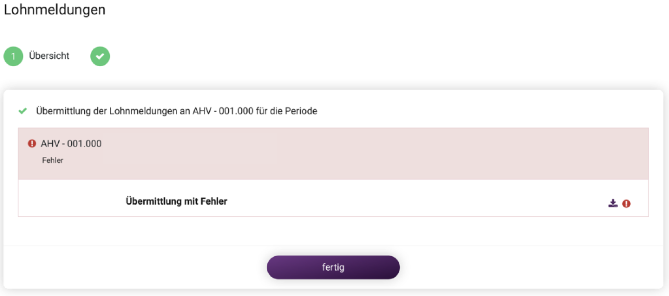Open the red error icon beside download

[626, 204]
